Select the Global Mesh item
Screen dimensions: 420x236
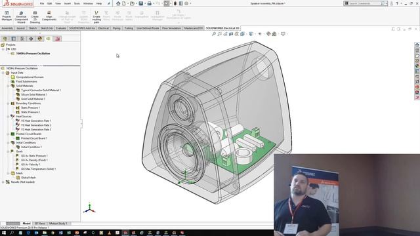click(x=28, y=178)
